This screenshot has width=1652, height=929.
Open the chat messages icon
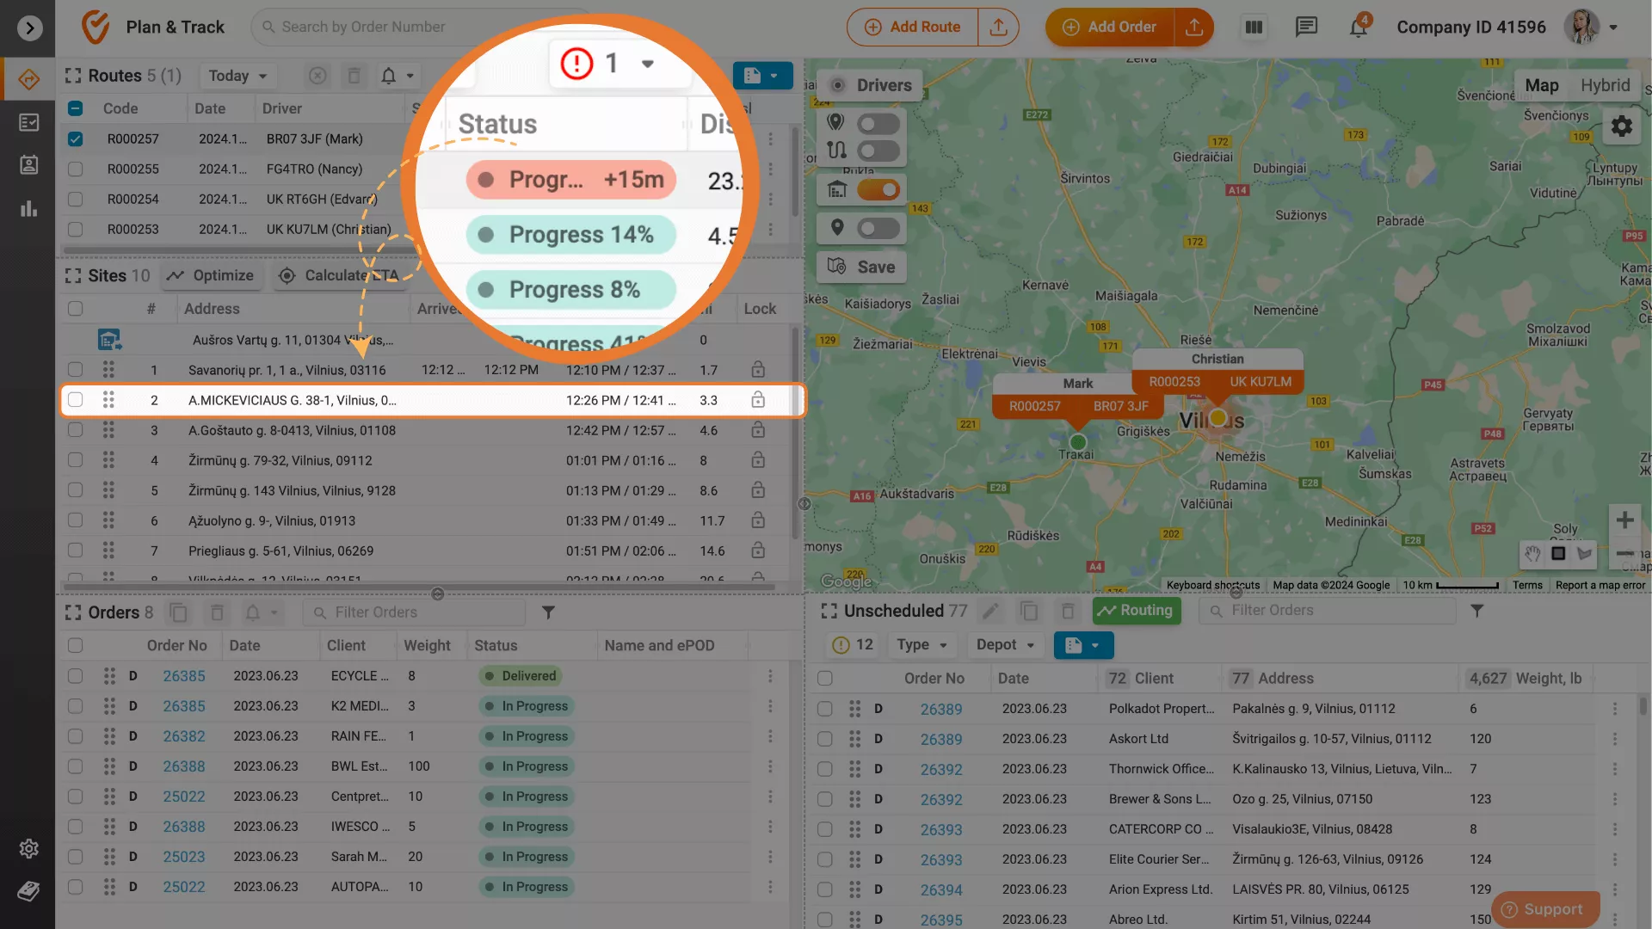click(1306, 28)
